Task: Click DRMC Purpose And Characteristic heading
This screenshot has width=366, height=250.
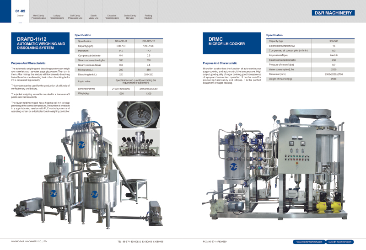Action: (220, 63)
